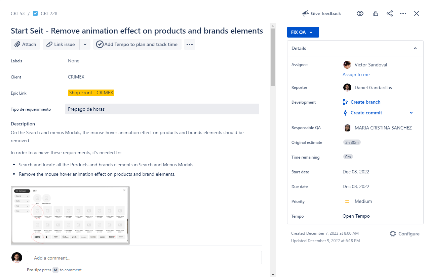Open the top-right more actions menu
430x277 pixels.
[403, 13]
